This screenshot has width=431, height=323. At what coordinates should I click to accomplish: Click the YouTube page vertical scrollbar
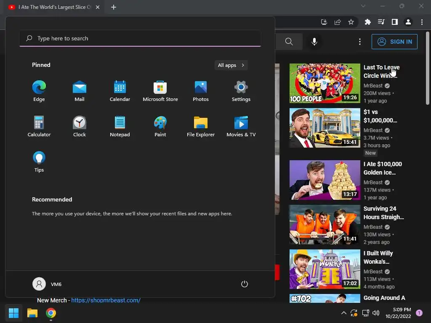tap(428, 68)
